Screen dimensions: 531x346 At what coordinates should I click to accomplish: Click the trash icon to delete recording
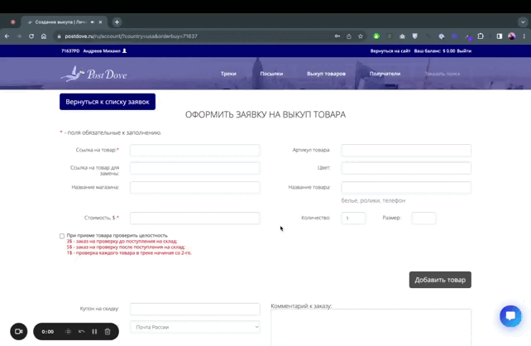pos(108,331)
